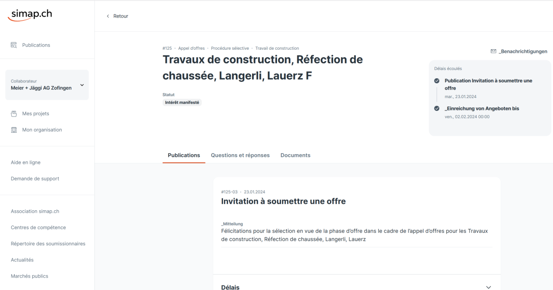
Task: Select the Mes projets briefcase icon
Action: tap(14, 113)
